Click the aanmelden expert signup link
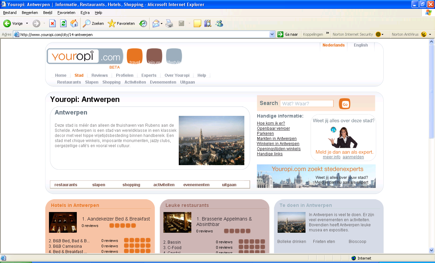 tap(353, 157)
